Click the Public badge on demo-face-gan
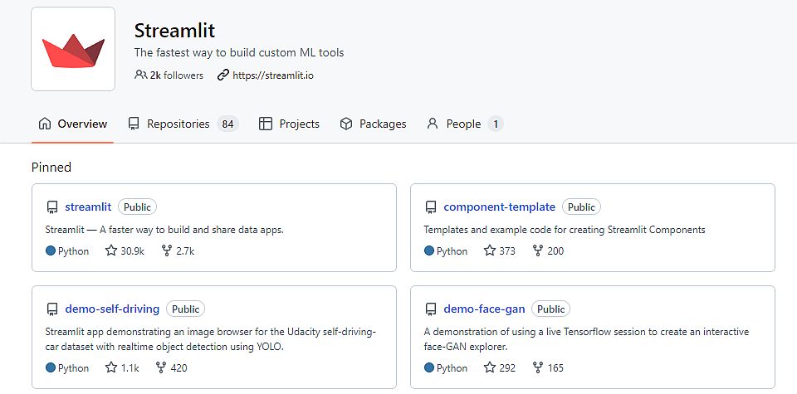Screen dimensions: 797x394 tap(551, 309)
